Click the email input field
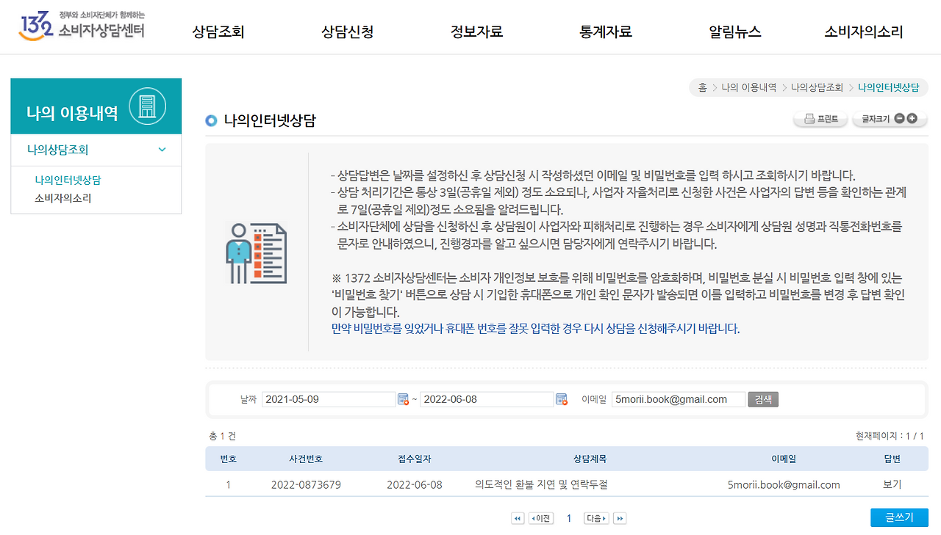The height and width of the screenshot is (535, 941). click(678, 398)
